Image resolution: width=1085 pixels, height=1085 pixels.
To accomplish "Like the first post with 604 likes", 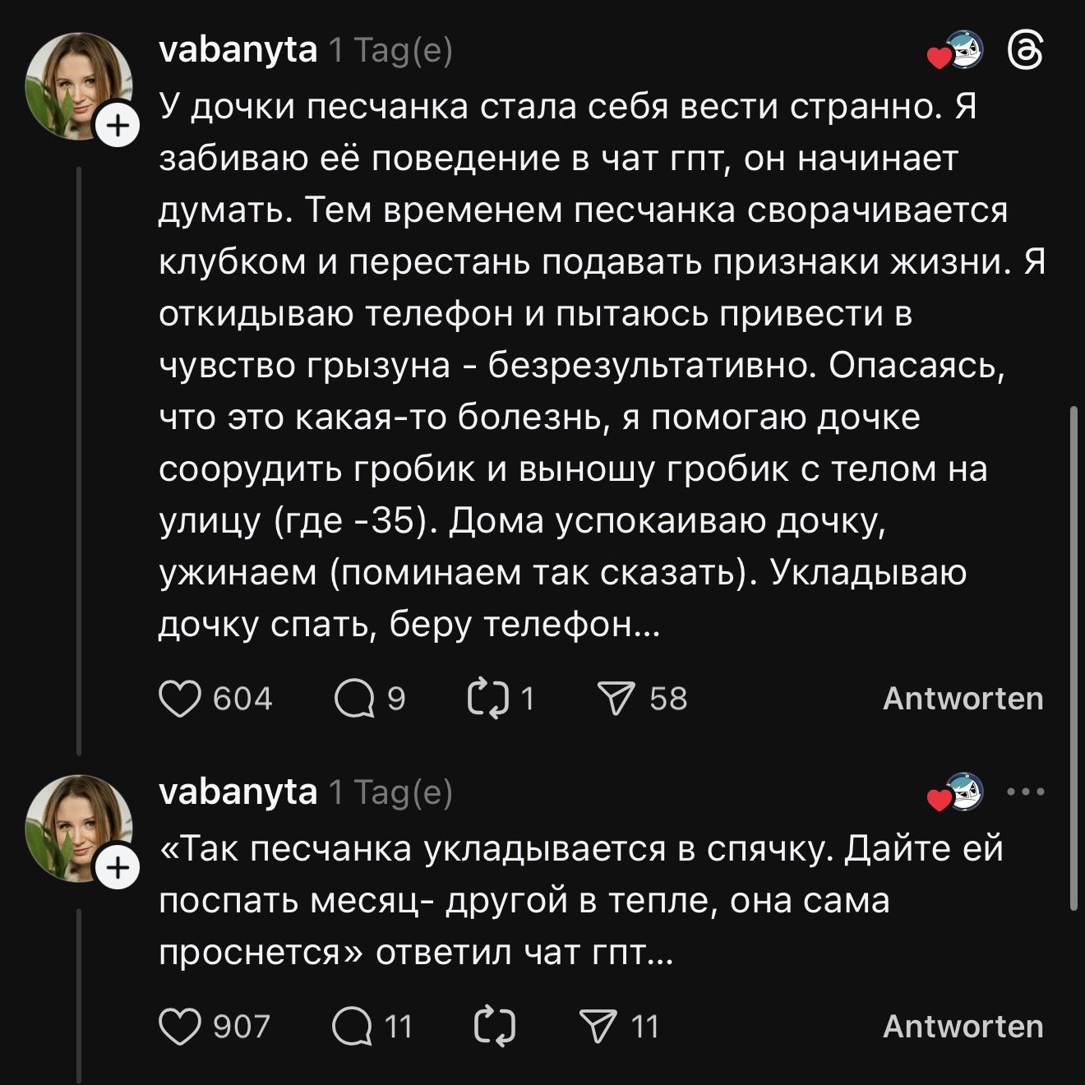I will [179, 699].
